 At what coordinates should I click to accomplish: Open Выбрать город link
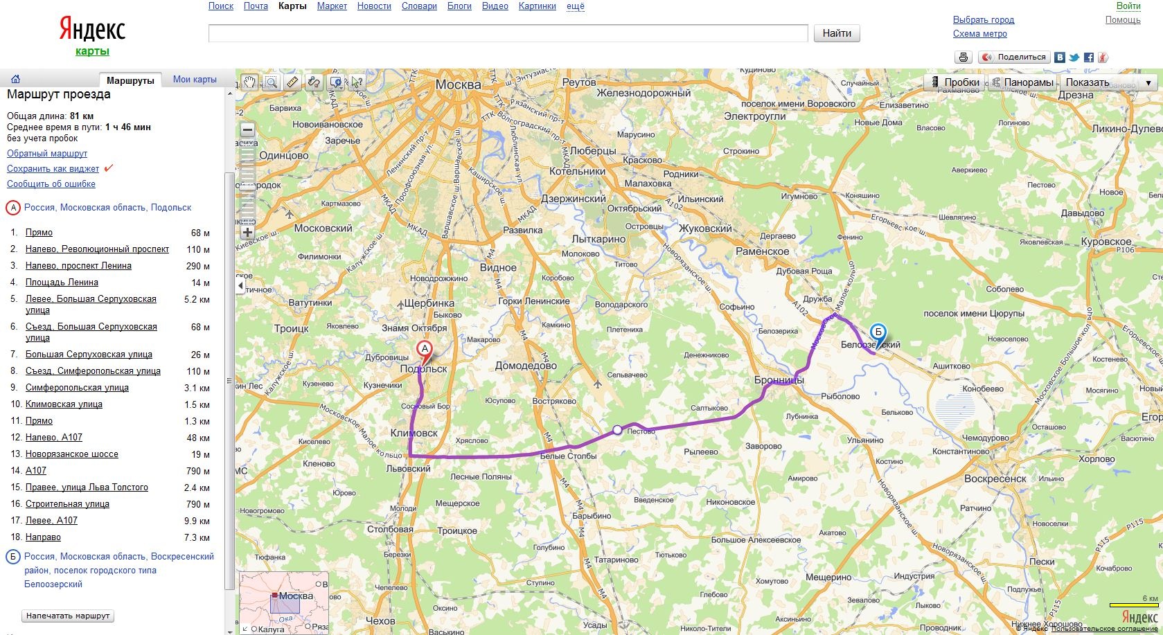pos(984,20)
